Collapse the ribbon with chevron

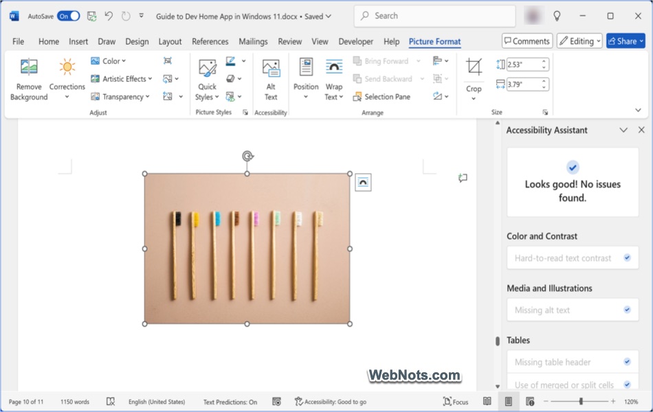pyautogui.click(x=638, y=111)
